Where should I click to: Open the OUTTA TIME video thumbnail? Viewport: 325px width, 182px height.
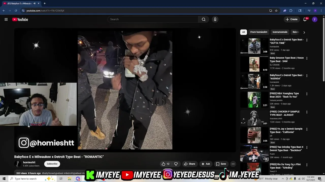click(254, 46)
